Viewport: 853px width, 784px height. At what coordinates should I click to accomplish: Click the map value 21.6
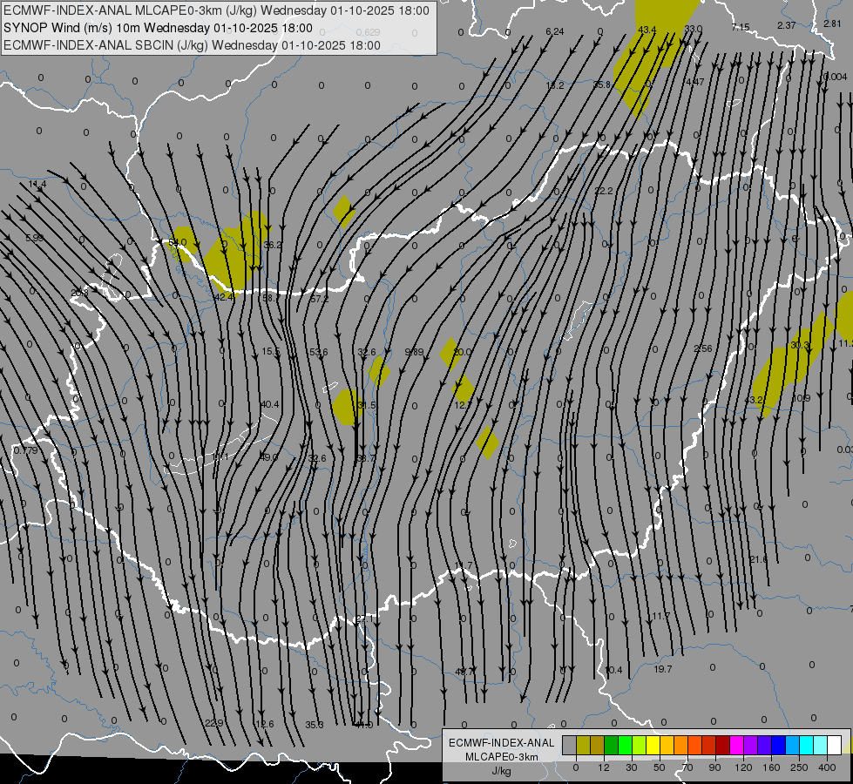[x=758, y=559]
